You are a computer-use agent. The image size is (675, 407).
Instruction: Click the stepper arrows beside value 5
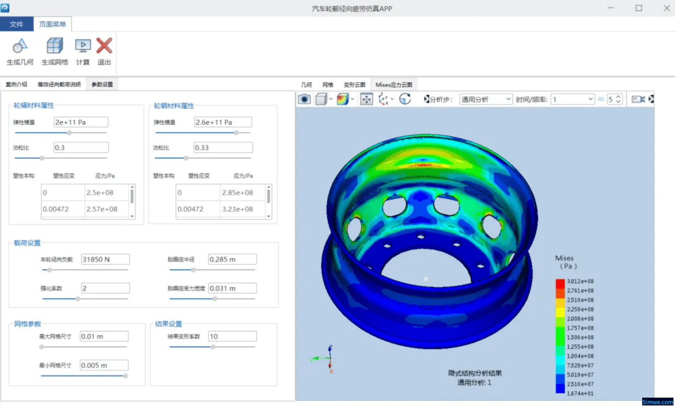click(x=618, y=99)
